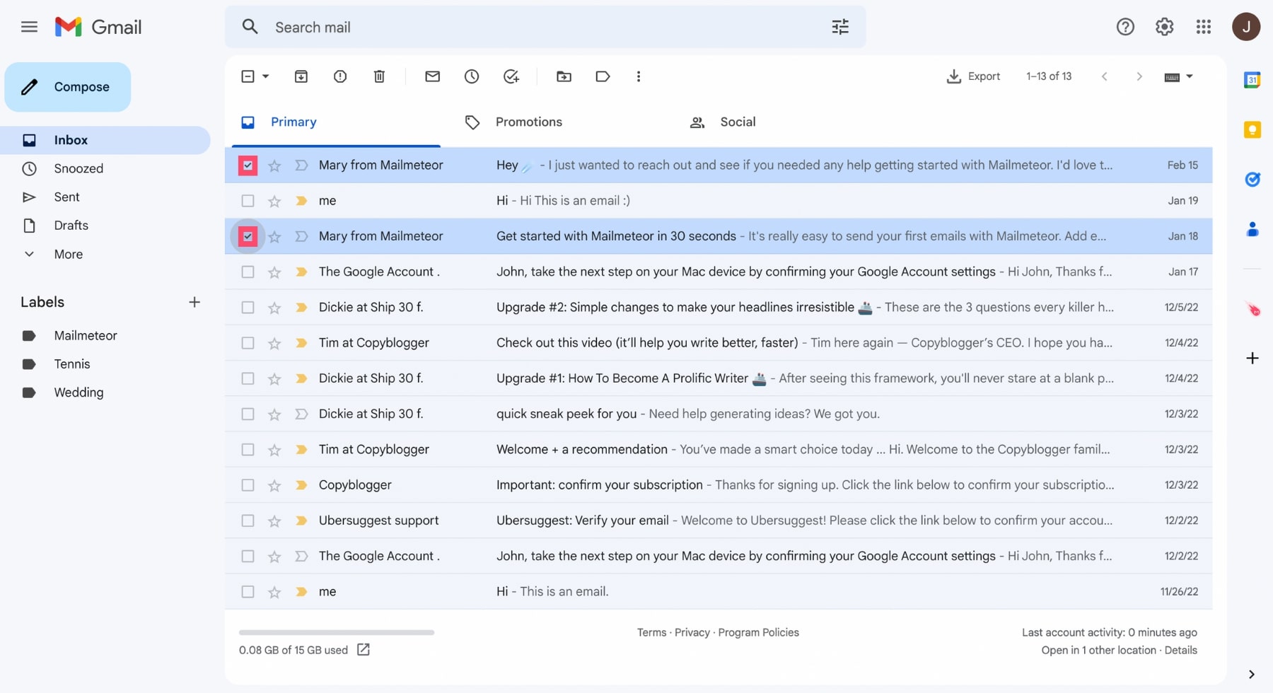The height and width of the screenshot is (693, 1273).
Task: Get add-ons plus icon in side panel
Action: pyautogui.click(x=1252, y=358)
